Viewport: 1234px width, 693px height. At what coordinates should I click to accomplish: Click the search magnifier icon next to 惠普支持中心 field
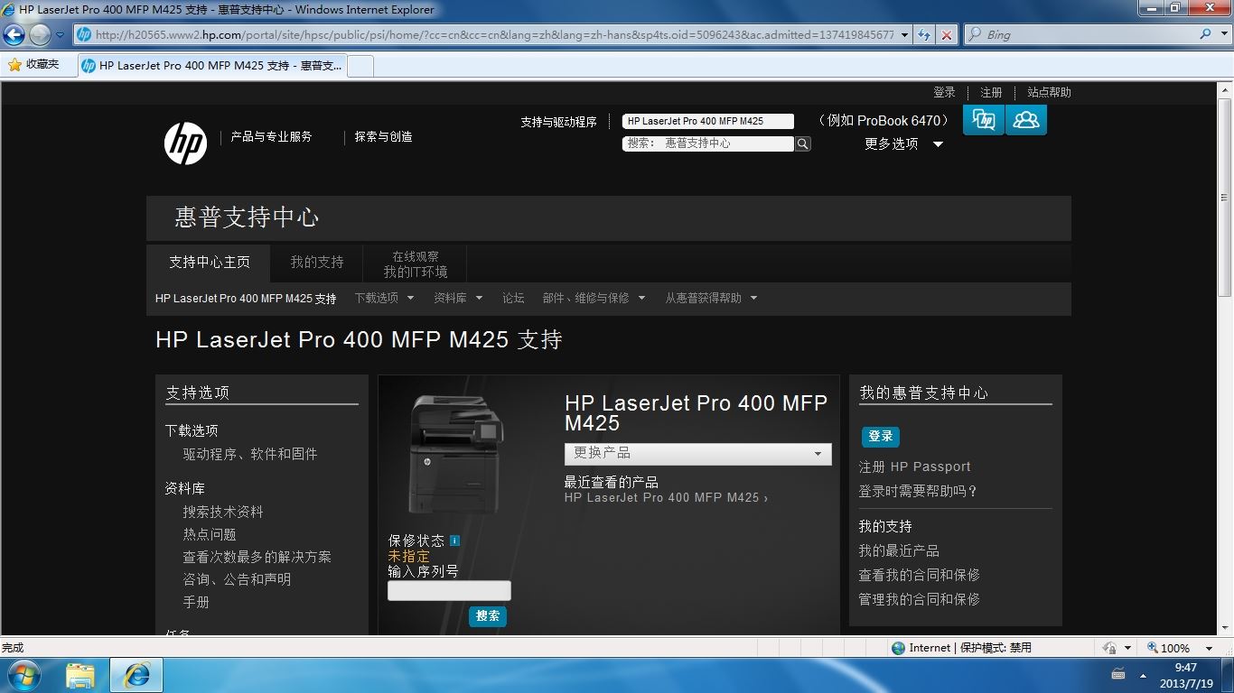[x=803, y=143]
